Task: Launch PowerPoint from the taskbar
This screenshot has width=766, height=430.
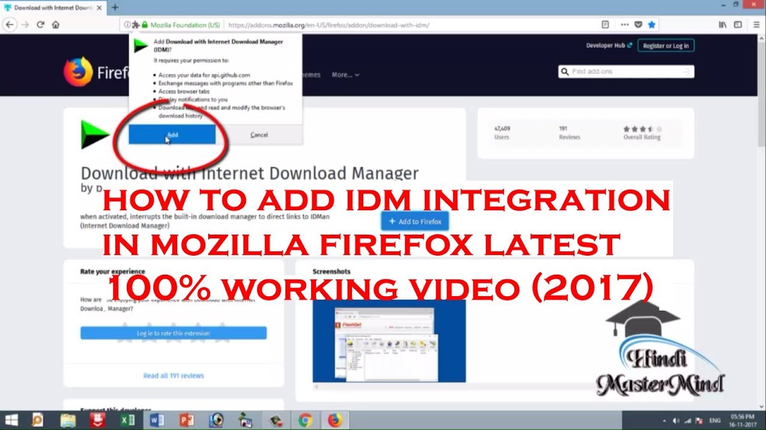Action: tap(186, 420)
